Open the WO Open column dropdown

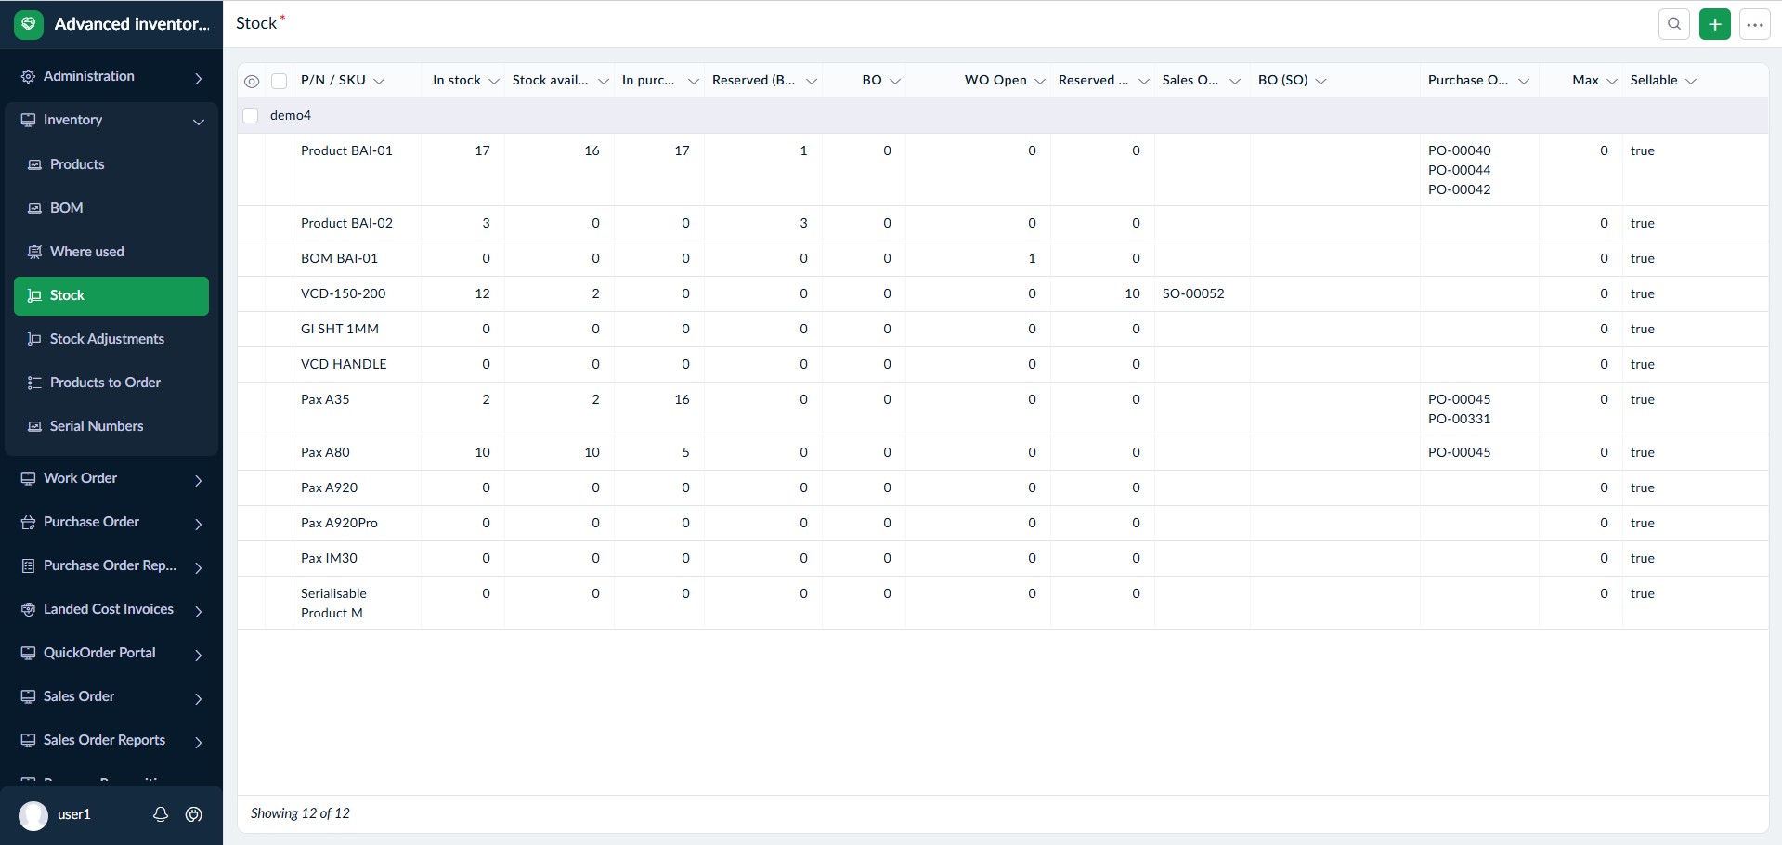click(1040, 81)
